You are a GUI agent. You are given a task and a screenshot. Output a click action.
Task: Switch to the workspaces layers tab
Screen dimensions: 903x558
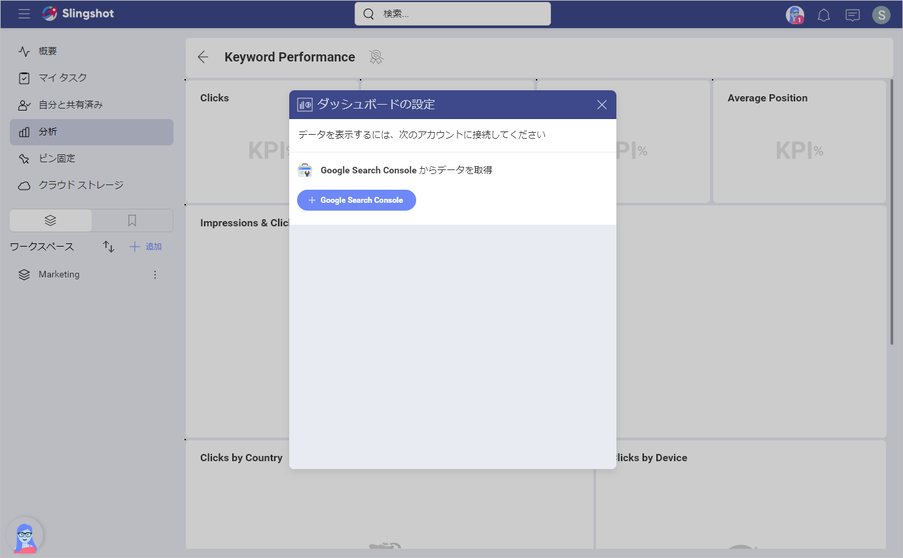pos(51,220)
